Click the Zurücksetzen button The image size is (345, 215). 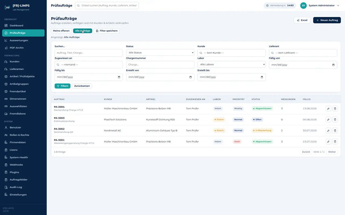pyautogui.click(x=82, y=86)
